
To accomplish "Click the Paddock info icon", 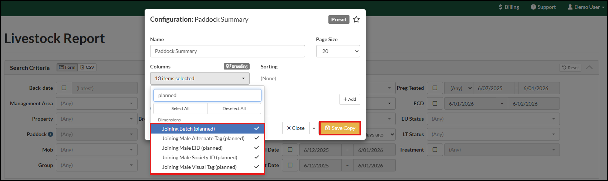I will 50,134.
